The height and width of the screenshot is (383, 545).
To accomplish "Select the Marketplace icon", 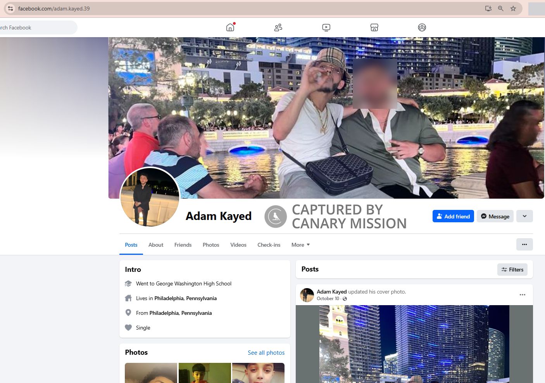I will click(374, 27).
